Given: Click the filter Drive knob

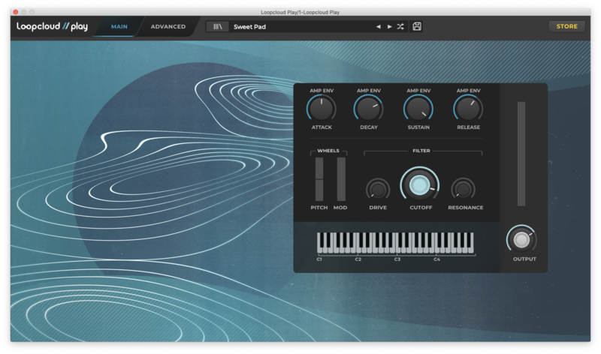Looking at the screenshot, I should (x=378, y=189).
